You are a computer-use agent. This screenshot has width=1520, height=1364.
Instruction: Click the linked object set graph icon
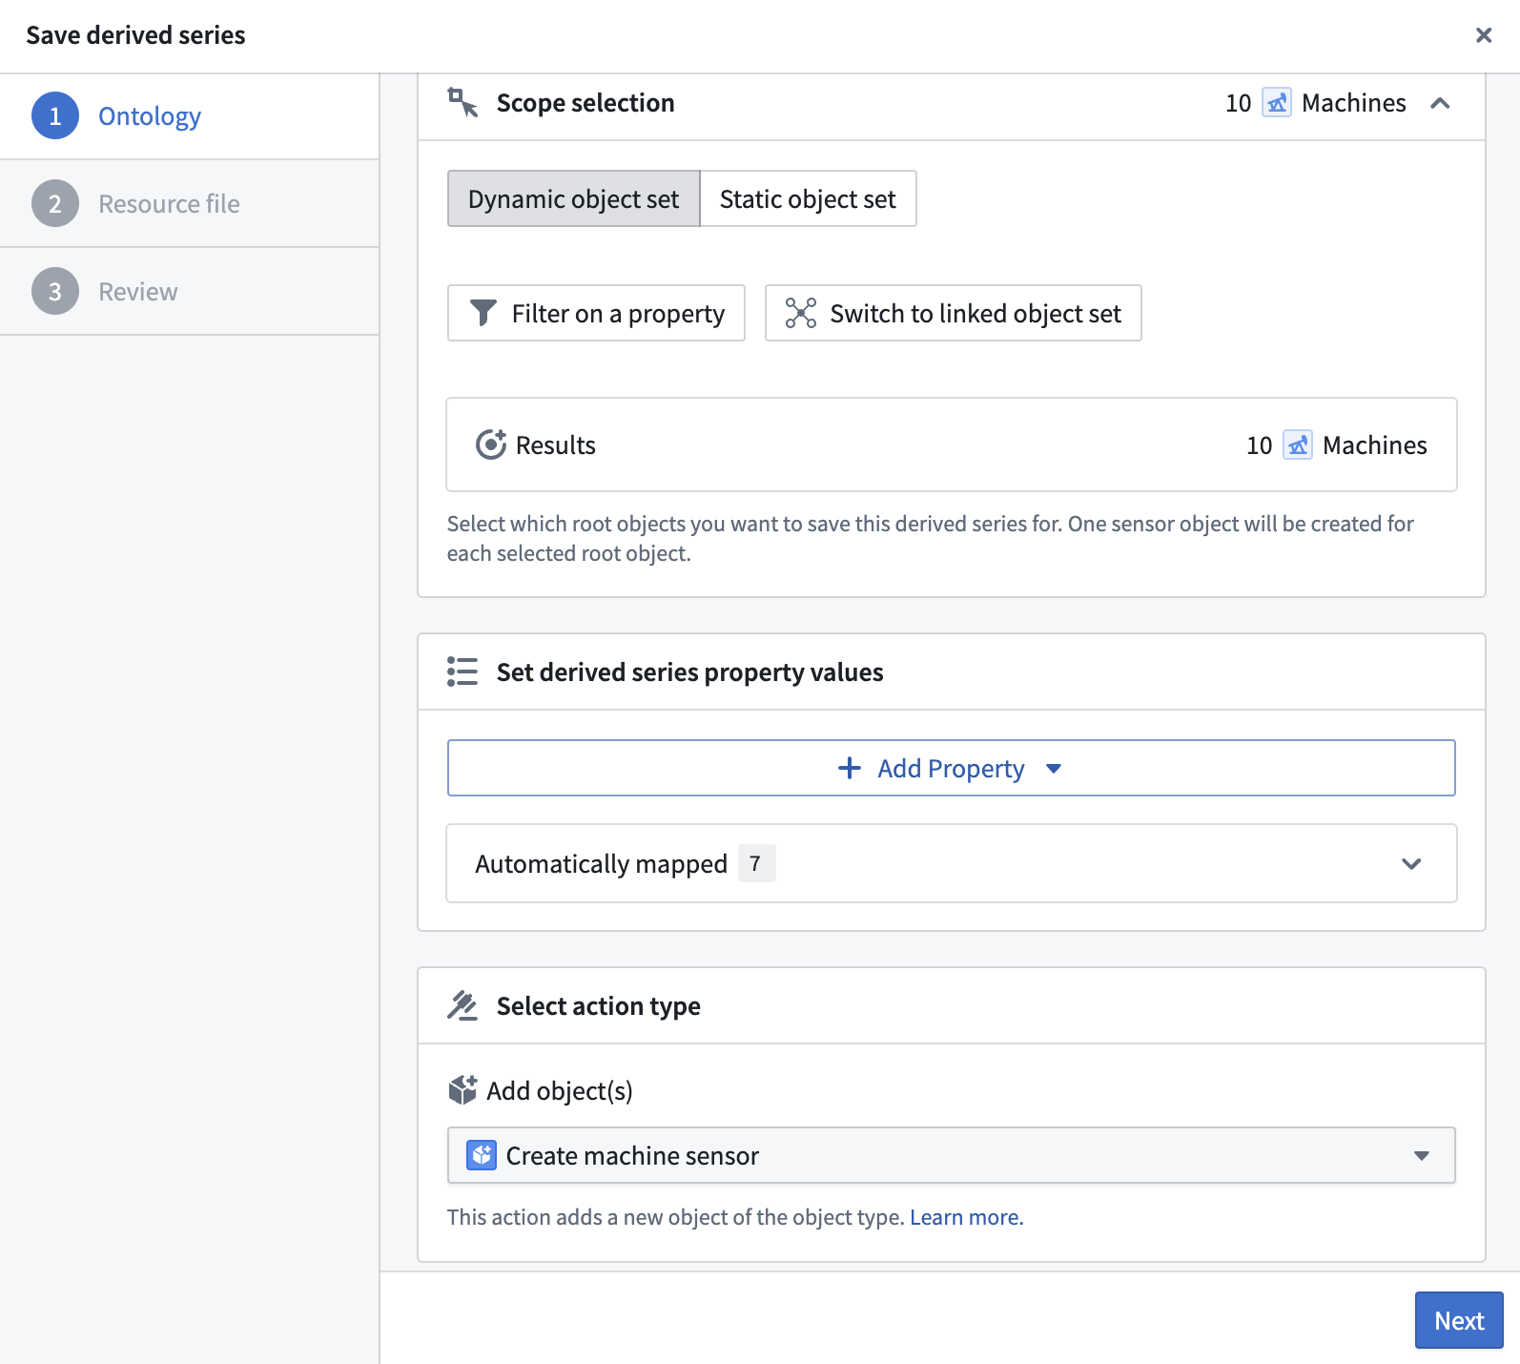point(800,313)
